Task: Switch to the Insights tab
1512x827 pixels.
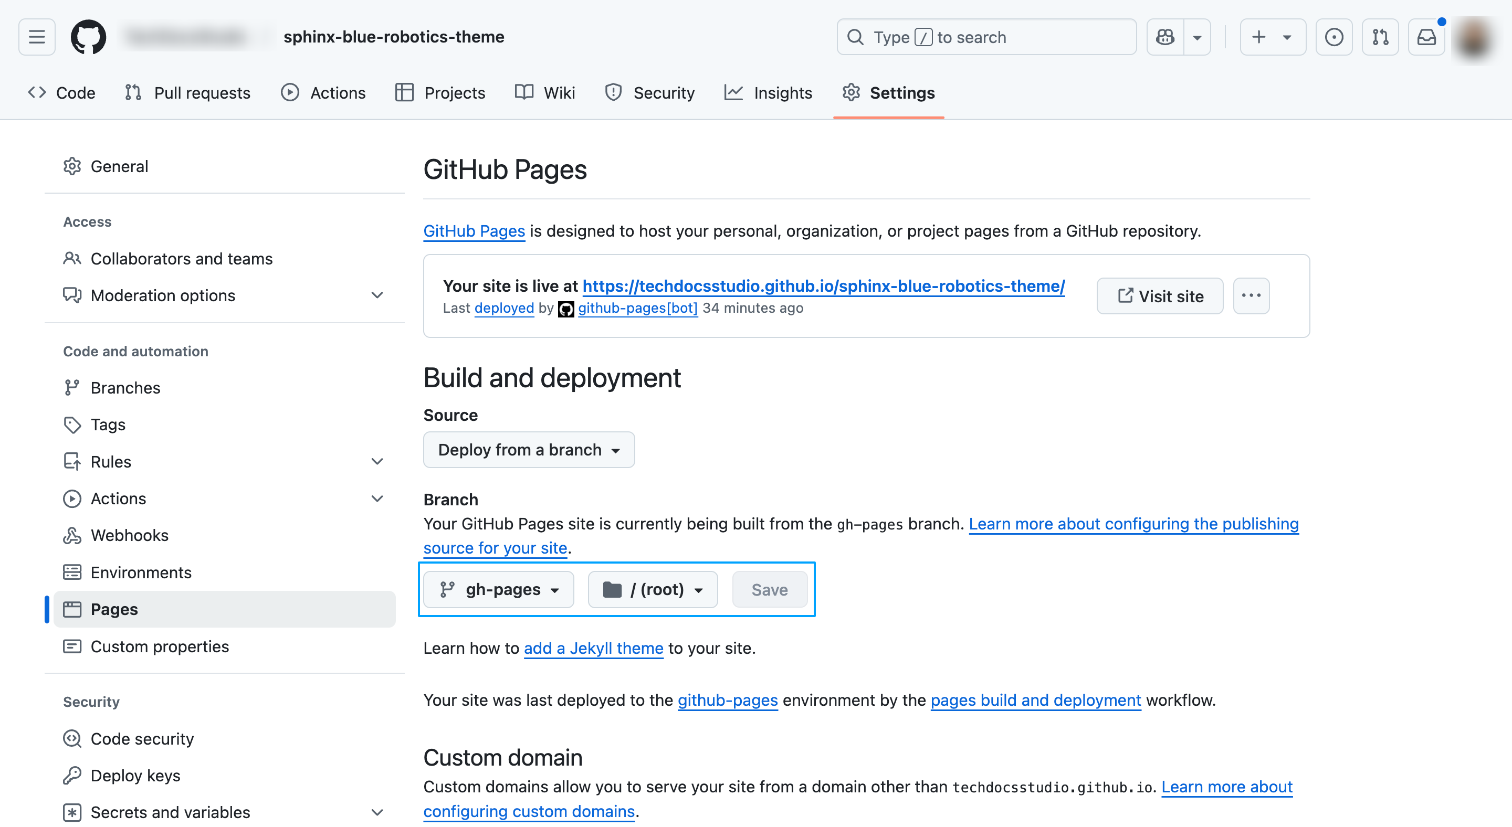Action: 768,93
